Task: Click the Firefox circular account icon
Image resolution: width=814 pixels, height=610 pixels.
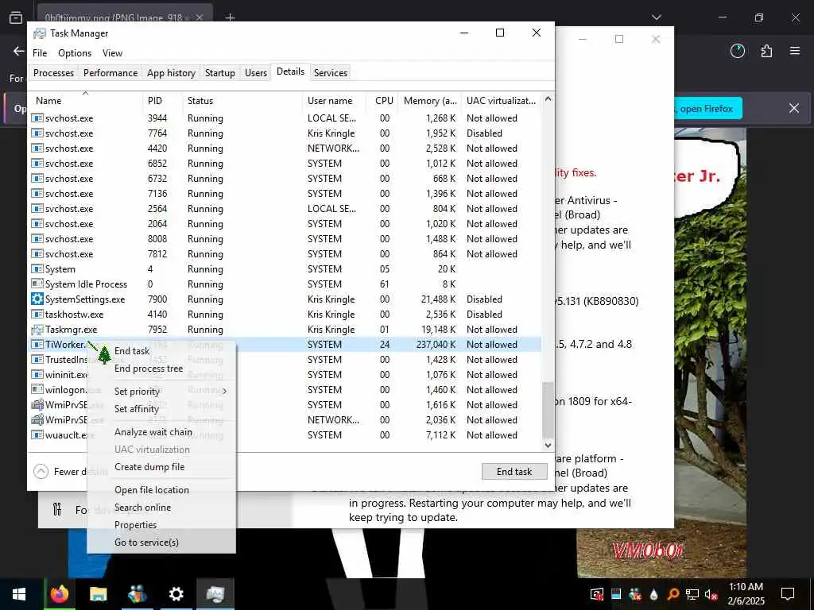Action: coord(737,51)
